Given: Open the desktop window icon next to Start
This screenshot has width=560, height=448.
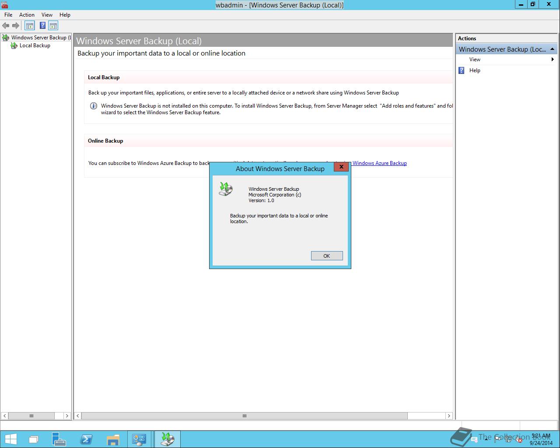Looking at the screenshot, I should click(x=34, y=439).
